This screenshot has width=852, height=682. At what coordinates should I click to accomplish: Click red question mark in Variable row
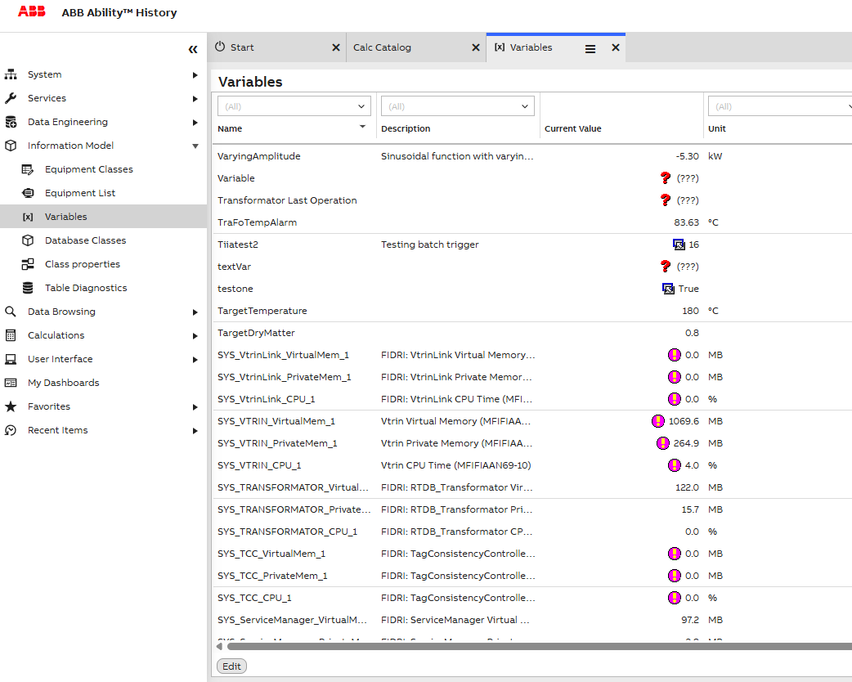(x=665, y=177)
